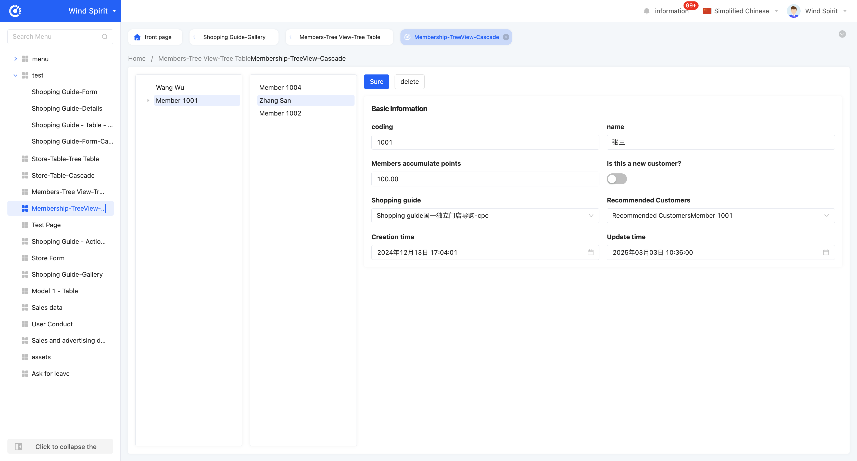The width and height of the screenshot is (857, 461).
Task: Expand the Member 1001 tree node
Action: pos(148,100)
